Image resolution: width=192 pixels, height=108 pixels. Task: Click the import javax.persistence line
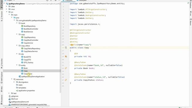[85, 24]
